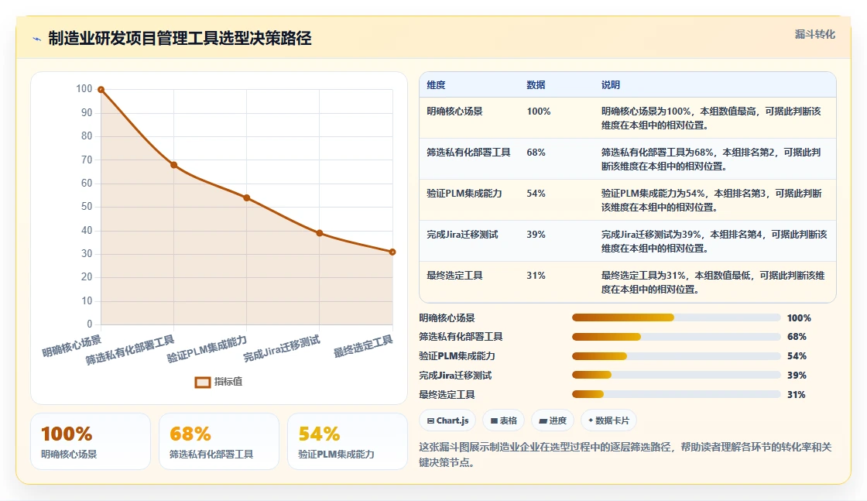Select the chart point for 验证PLM集成能力
The image size is (867, 501).
point(247,198)
